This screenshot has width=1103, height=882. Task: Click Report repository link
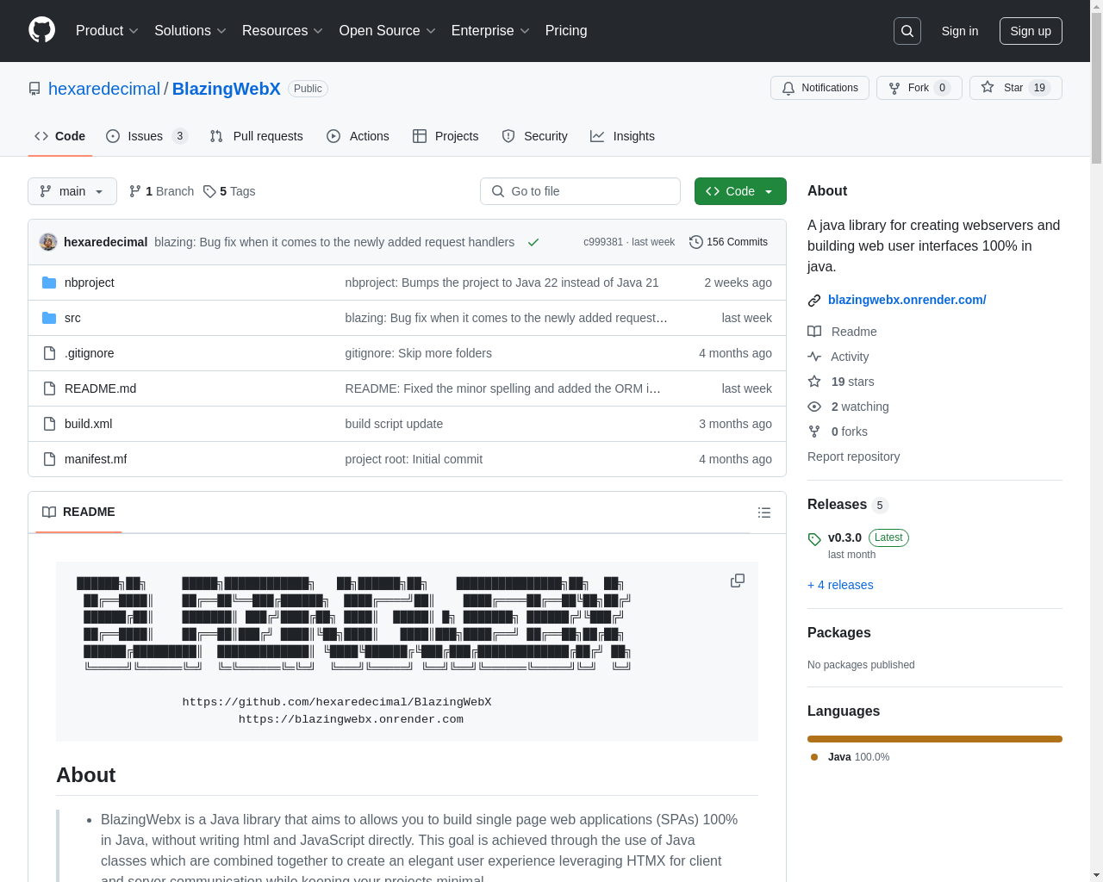(x=853, y=457)
